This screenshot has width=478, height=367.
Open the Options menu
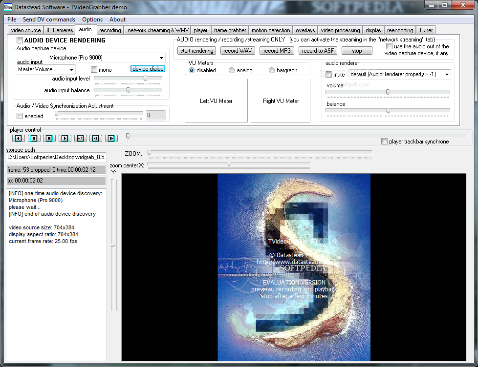pos(92,20)
